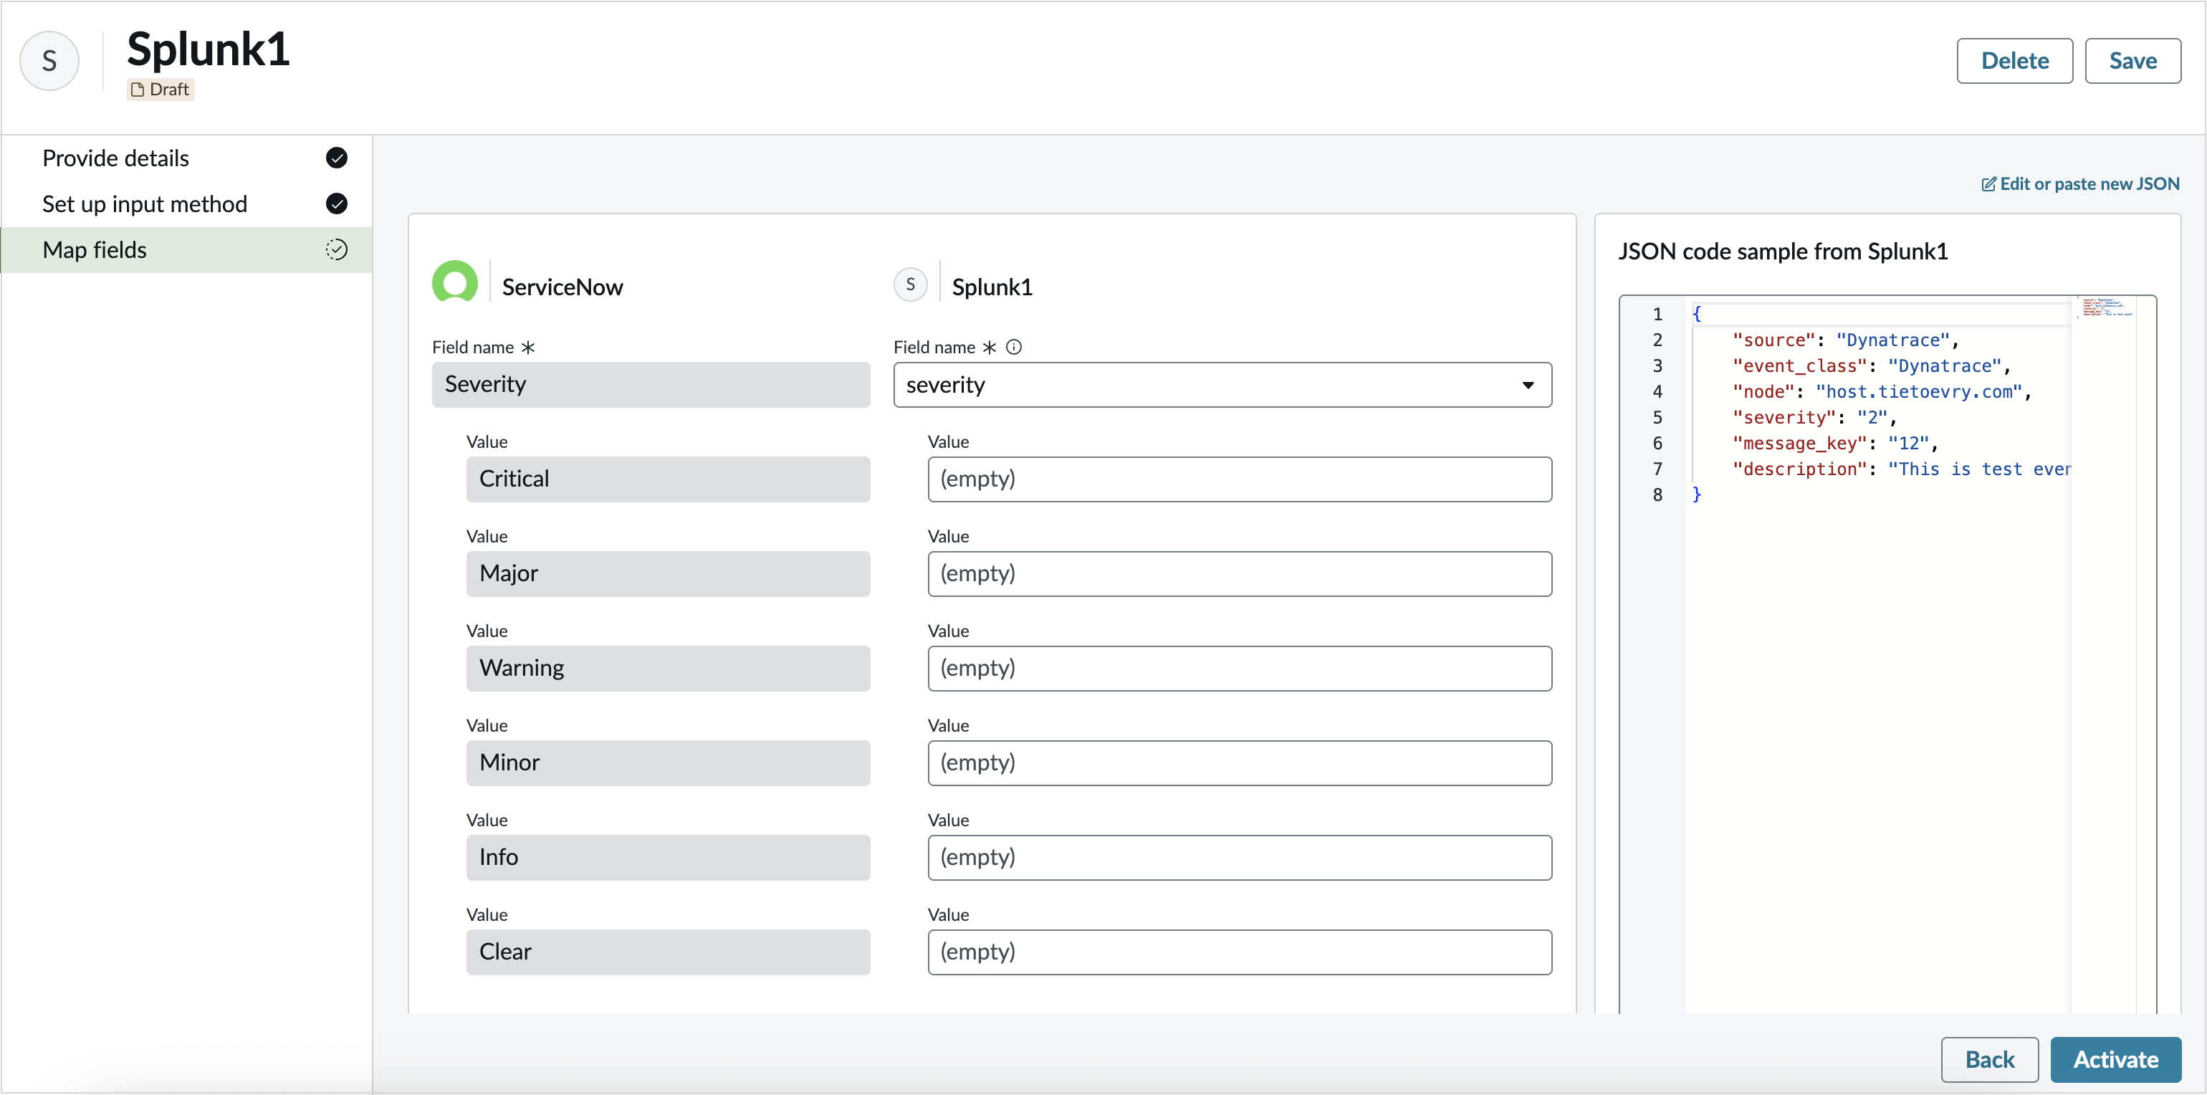The width and height of the screenshot is (2207, 1095).
Task: Click the JSON code minimap thumbnail
Action: [x=2107, y=307]
